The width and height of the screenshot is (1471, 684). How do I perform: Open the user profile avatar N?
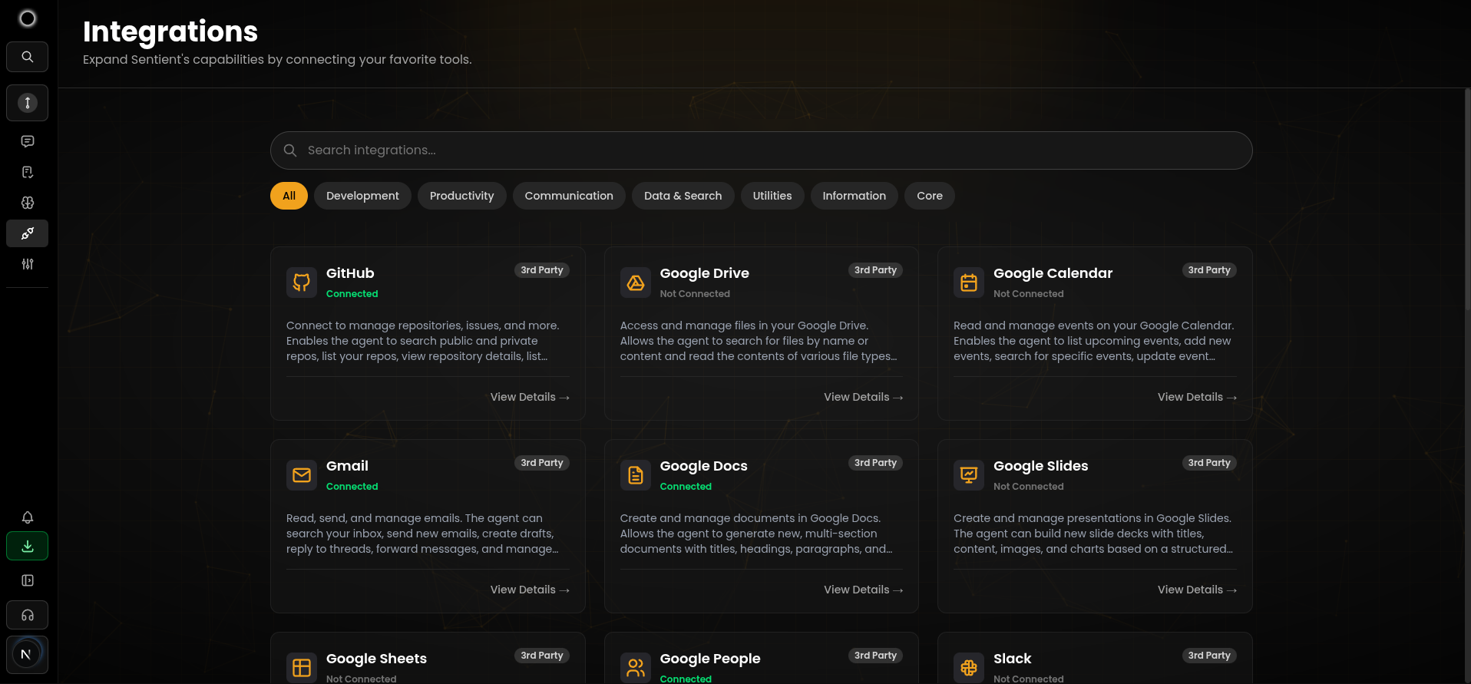[x=27, y=654]
